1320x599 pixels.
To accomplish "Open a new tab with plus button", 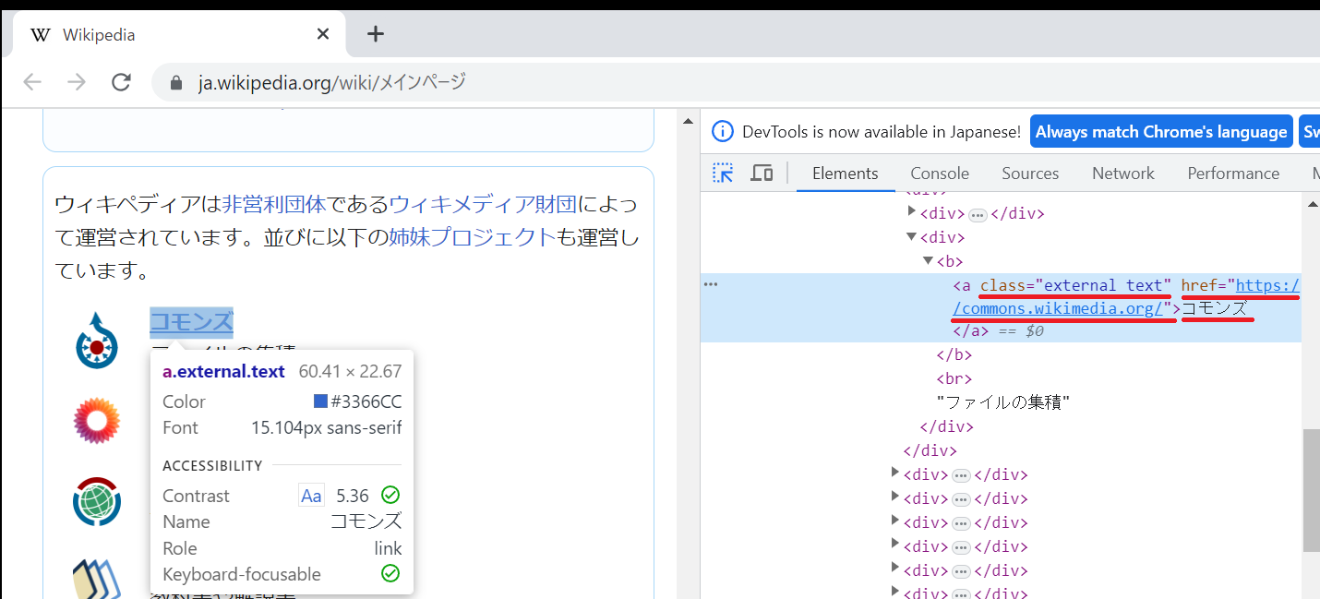I will click(x=375, y=34).
